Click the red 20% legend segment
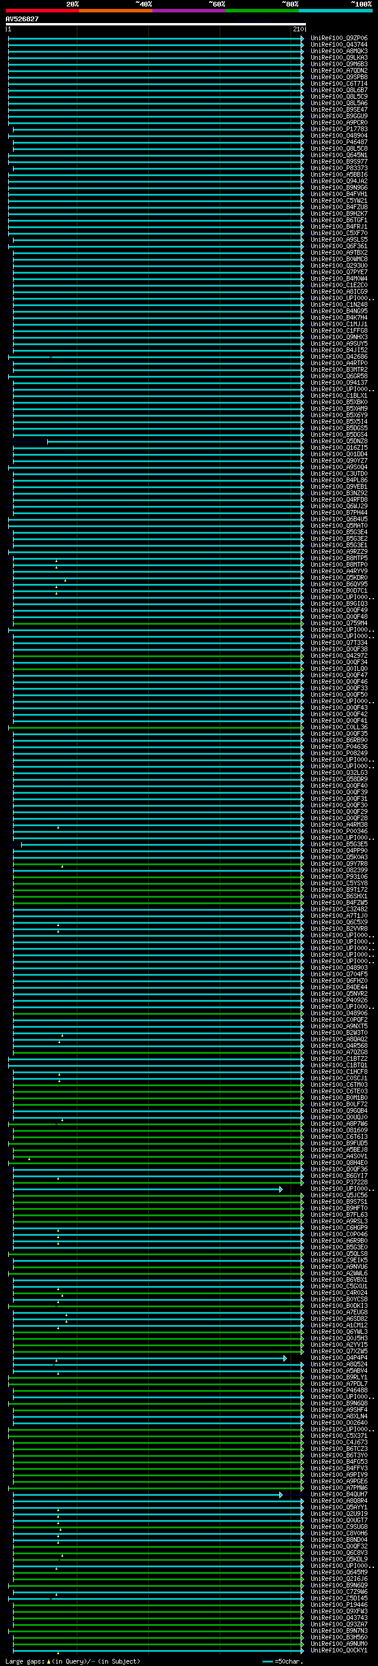Screen dimensions: 378x1666 click(x=42, y=11)
